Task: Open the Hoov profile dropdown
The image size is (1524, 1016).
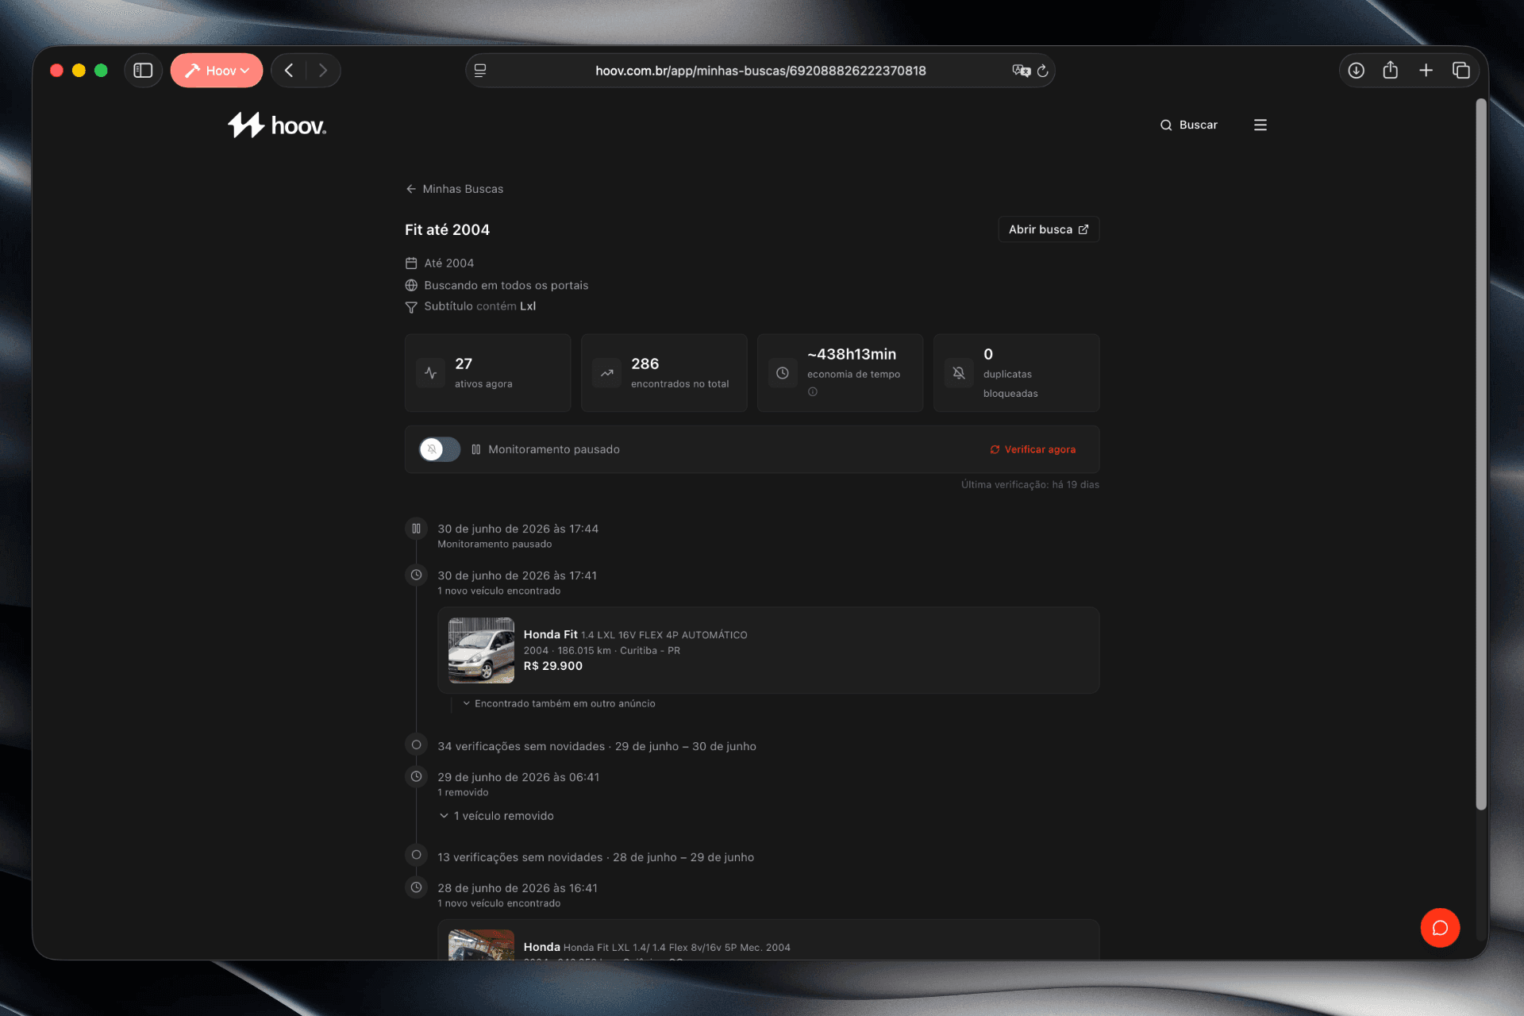Action: pyautogui.click(x=217, y=71)
